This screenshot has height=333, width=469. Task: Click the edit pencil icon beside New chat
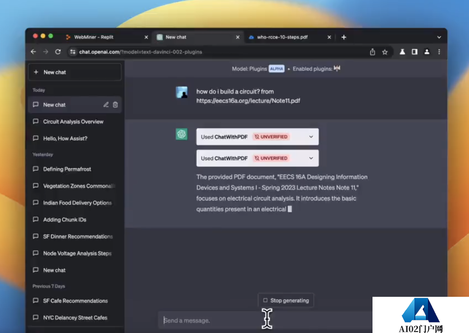coord(106,105)
